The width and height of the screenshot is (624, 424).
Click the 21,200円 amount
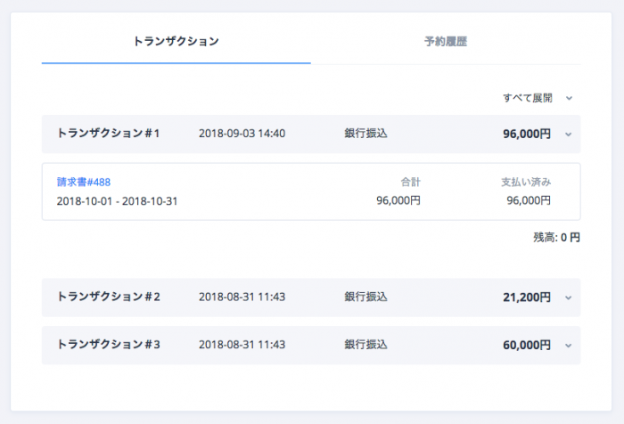click(527, 298)
